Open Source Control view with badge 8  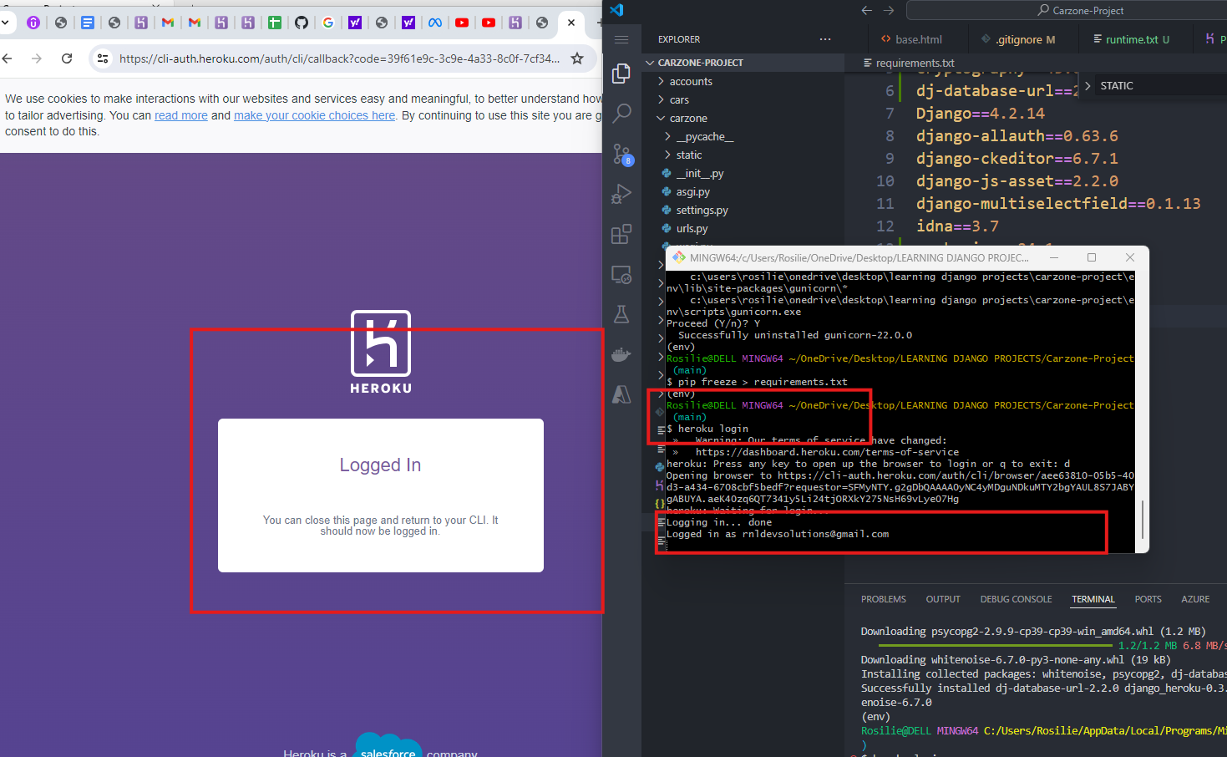coord(622,154)
